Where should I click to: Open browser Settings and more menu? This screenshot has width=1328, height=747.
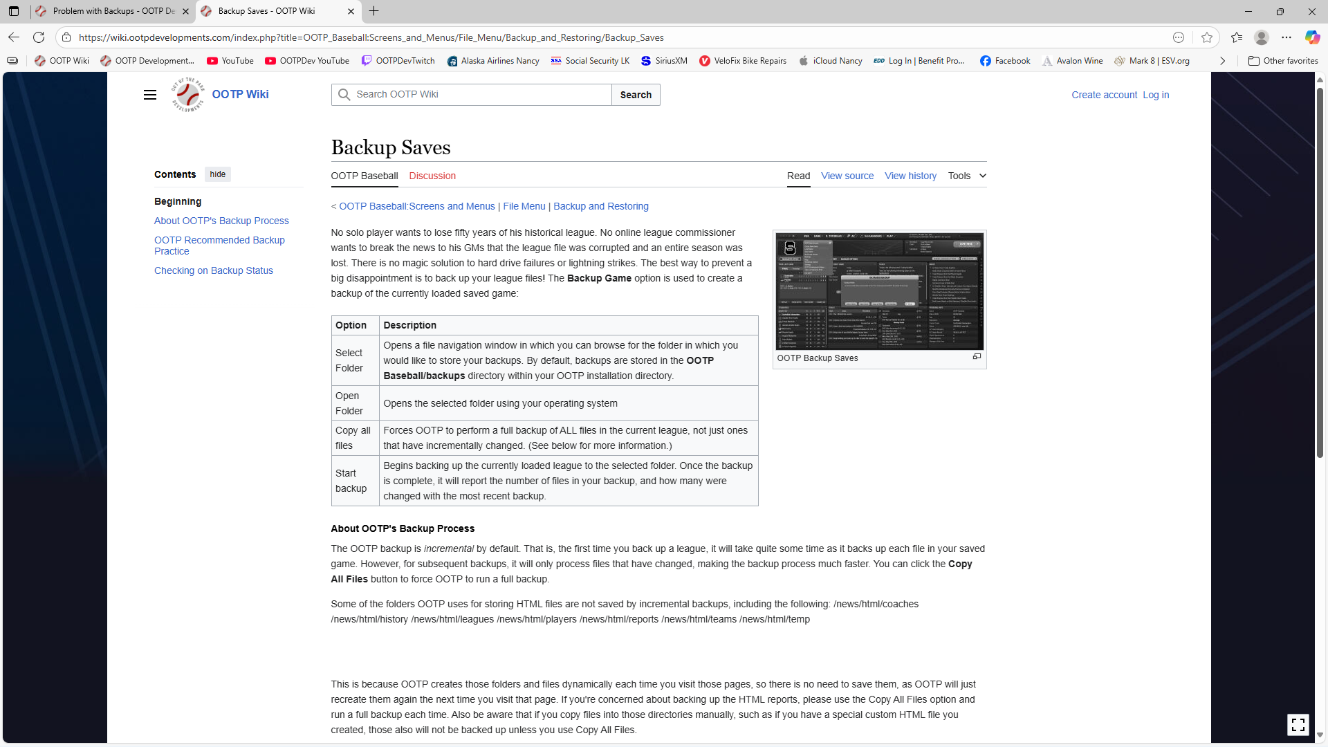click(1286, 37)
